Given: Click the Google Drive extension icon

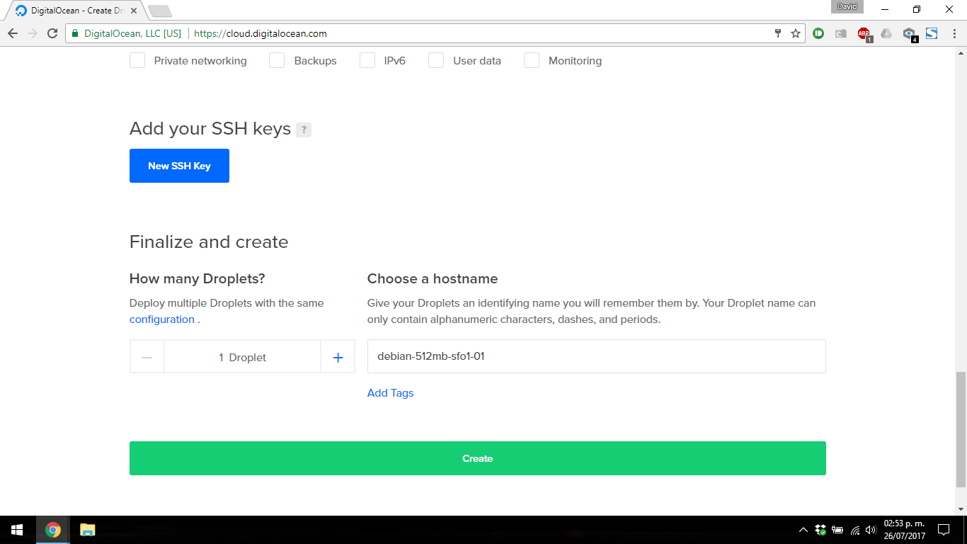Looking at the screenshot, I should [x=886, y=33].
